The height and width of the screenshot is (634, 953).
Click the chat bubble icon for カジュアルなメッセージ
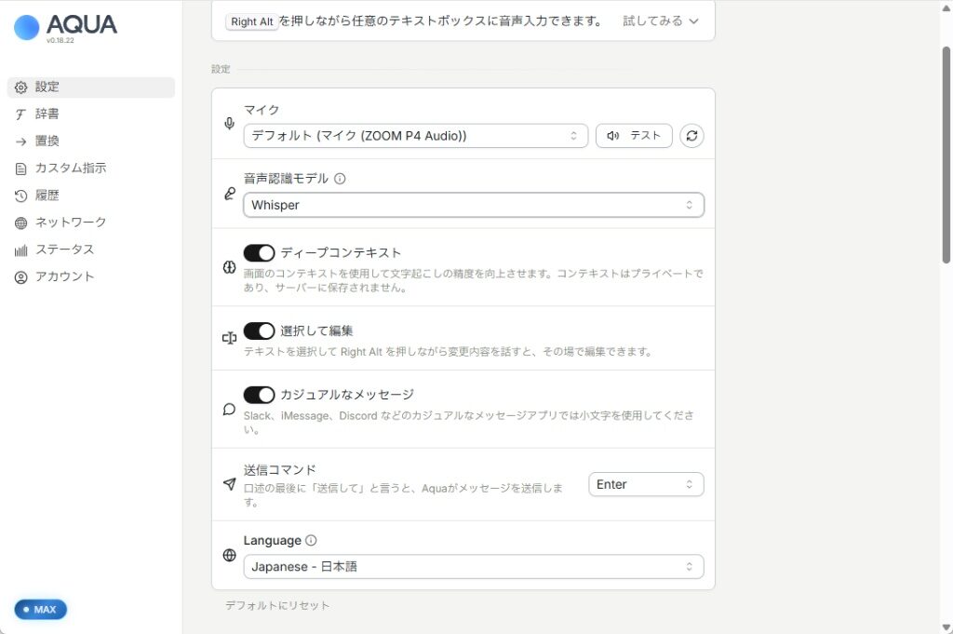pyautogui.click(x=229, y=409)
